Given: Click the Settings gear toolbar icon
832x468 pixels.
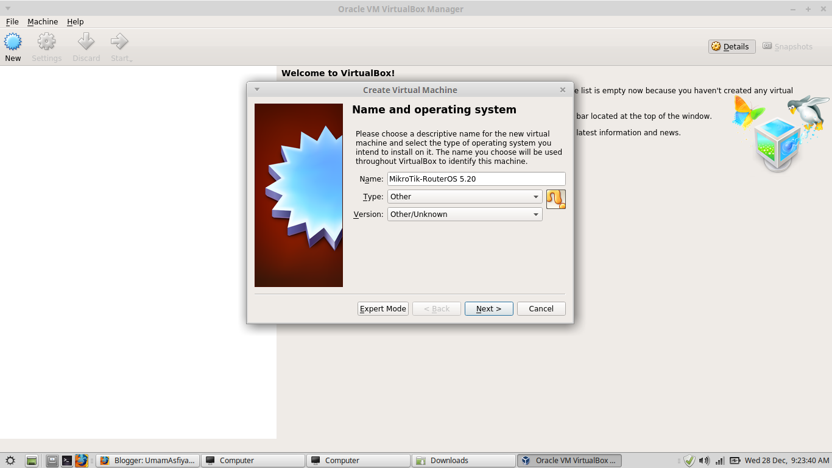Looking at the screenshot, I should pos(46,42).
